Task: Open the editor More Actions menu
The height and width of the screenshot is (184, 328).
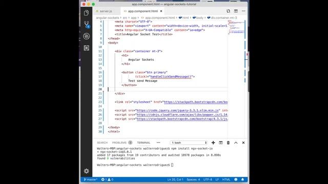Action: pyautogui.click(x=243, y=11)
